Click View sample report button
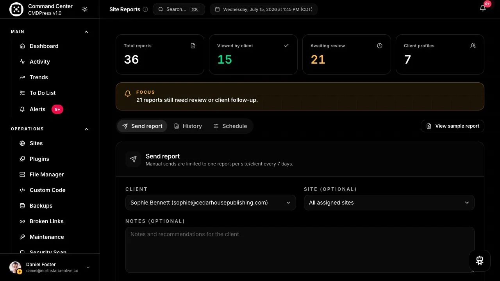 [452, 126]
